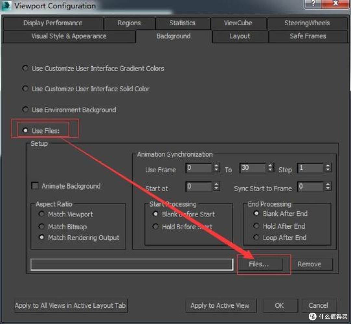Viewport: 351px width, 324px height.
Task: Click the Use Frame value field
Action: point(199,168)
